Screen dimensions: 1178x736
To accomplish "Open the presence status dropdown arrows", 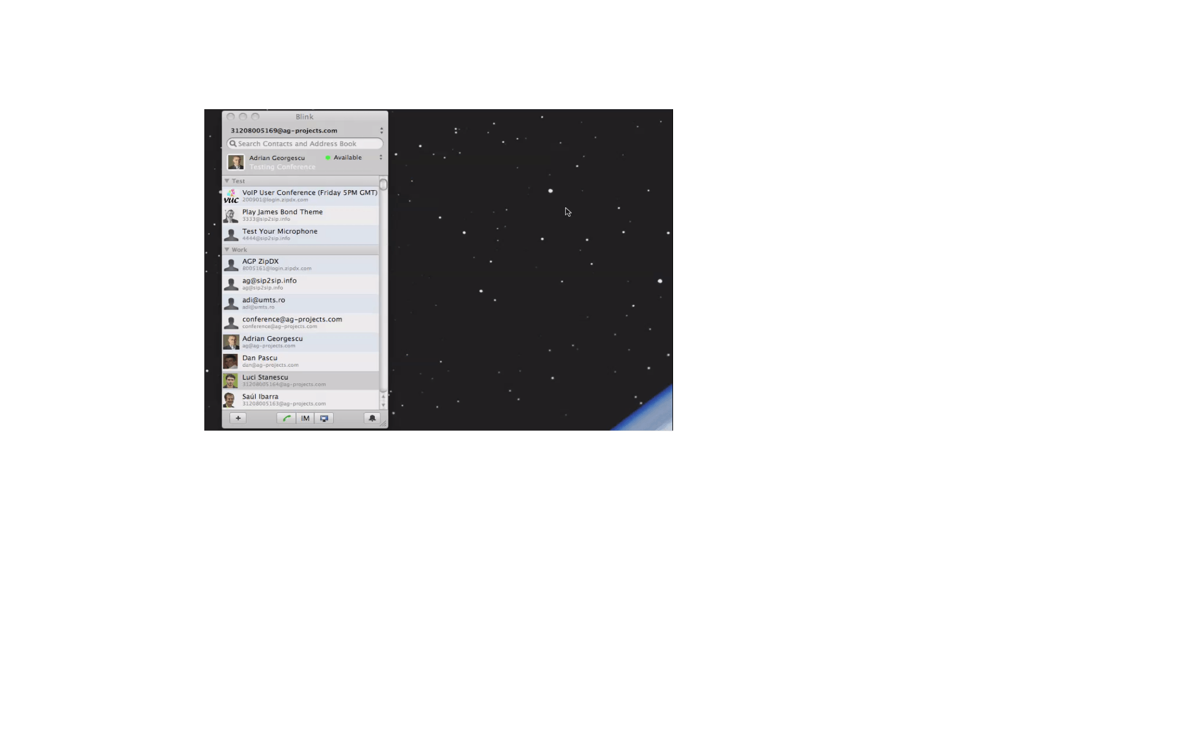I will [380, 158].
